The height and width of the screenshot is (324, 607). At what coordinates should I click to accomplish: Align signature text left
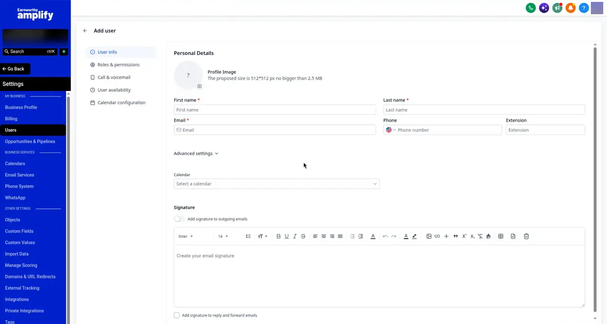(x=315, y=236)
